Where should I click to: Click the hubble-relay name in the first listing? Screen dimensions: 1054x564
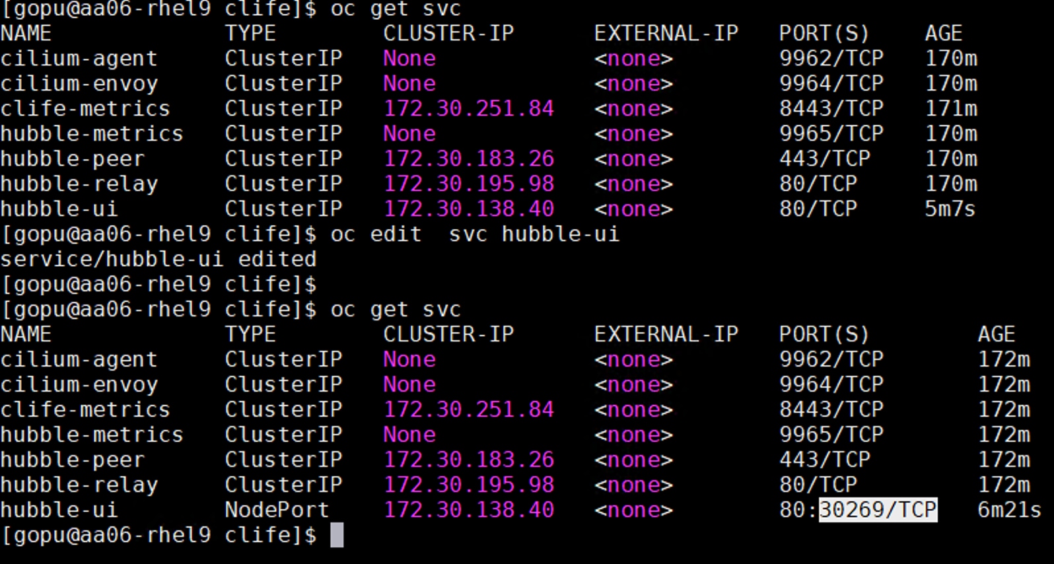(79, 184)
